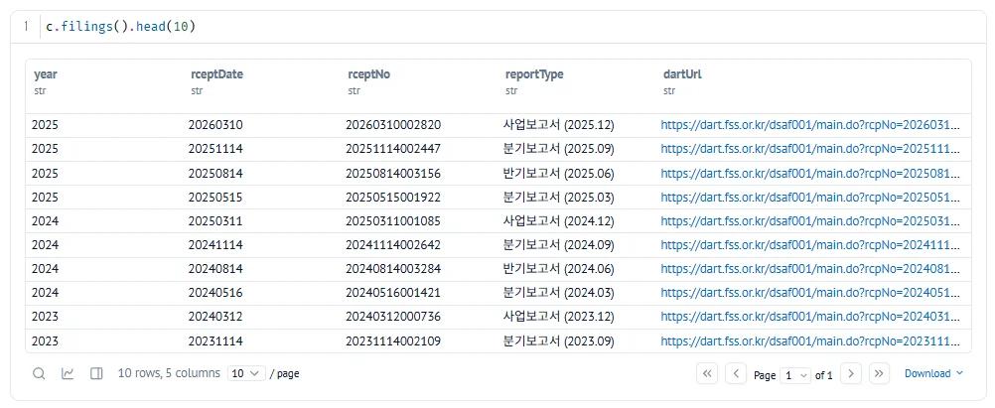Open DART link for receipt 20240516001421
995x408 pixels.
[x=810, y=293]
